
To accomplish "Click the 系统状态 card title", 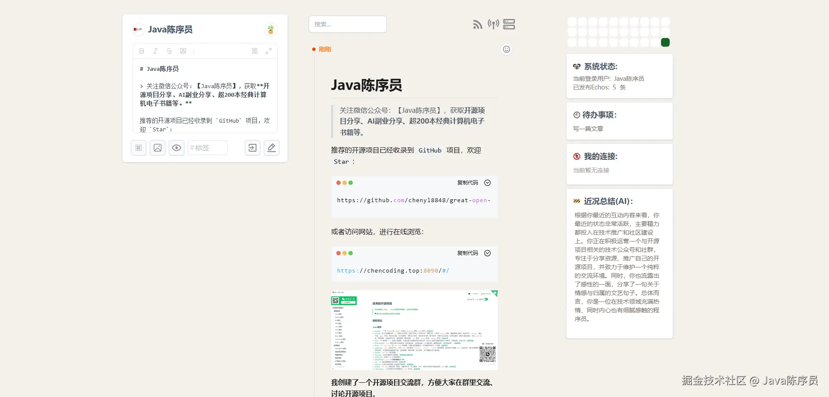I will click(601, 67).
